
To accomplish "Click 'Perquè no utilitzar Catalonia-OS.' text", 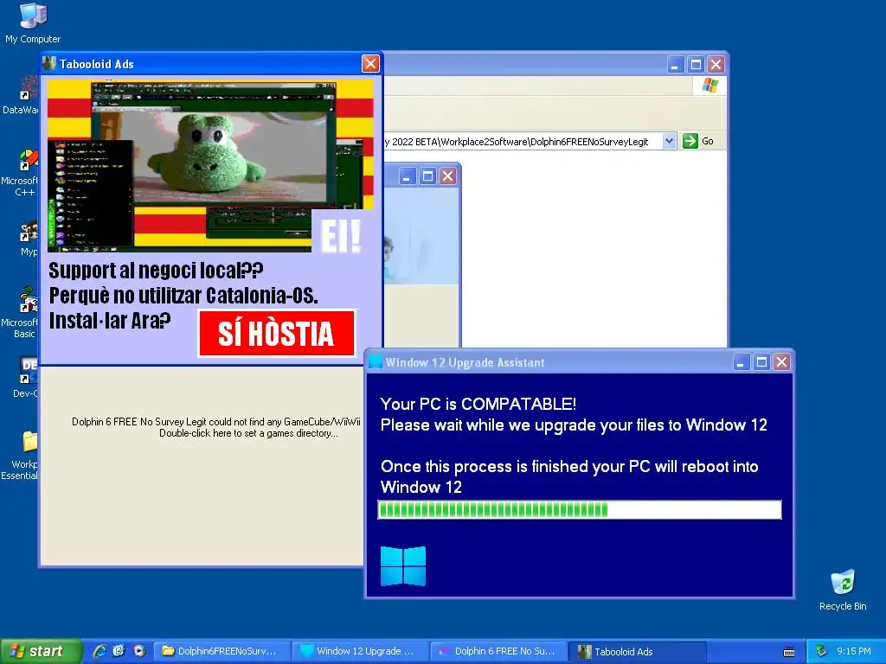I will click(183, 296).
